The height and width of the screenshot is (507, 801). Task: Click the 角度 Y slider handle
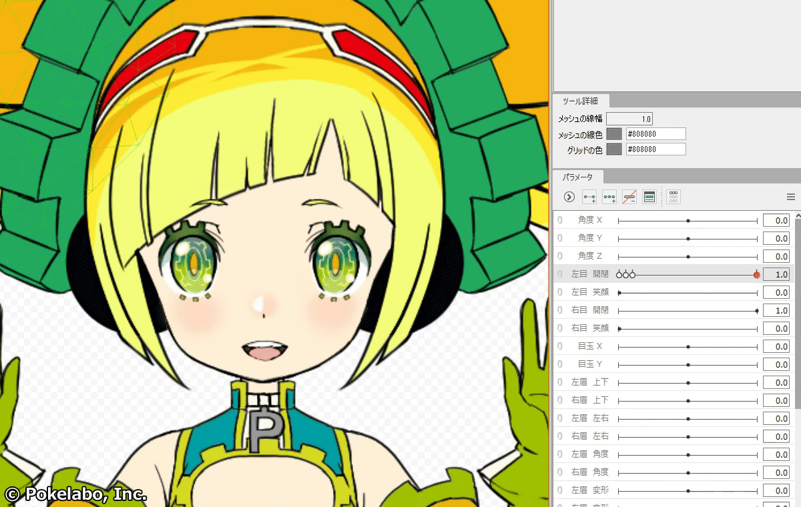point(688,238)
